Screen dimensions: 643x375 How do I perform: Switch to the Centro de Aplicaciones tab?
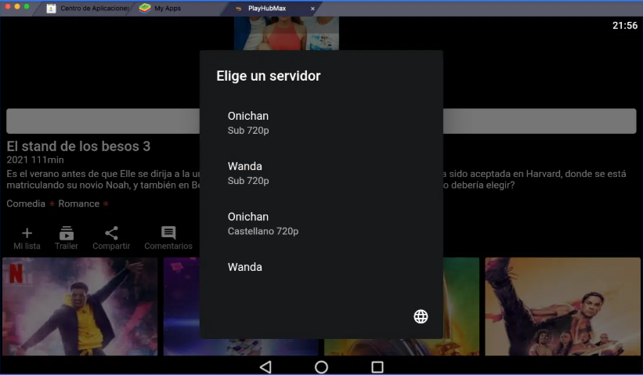88,8
